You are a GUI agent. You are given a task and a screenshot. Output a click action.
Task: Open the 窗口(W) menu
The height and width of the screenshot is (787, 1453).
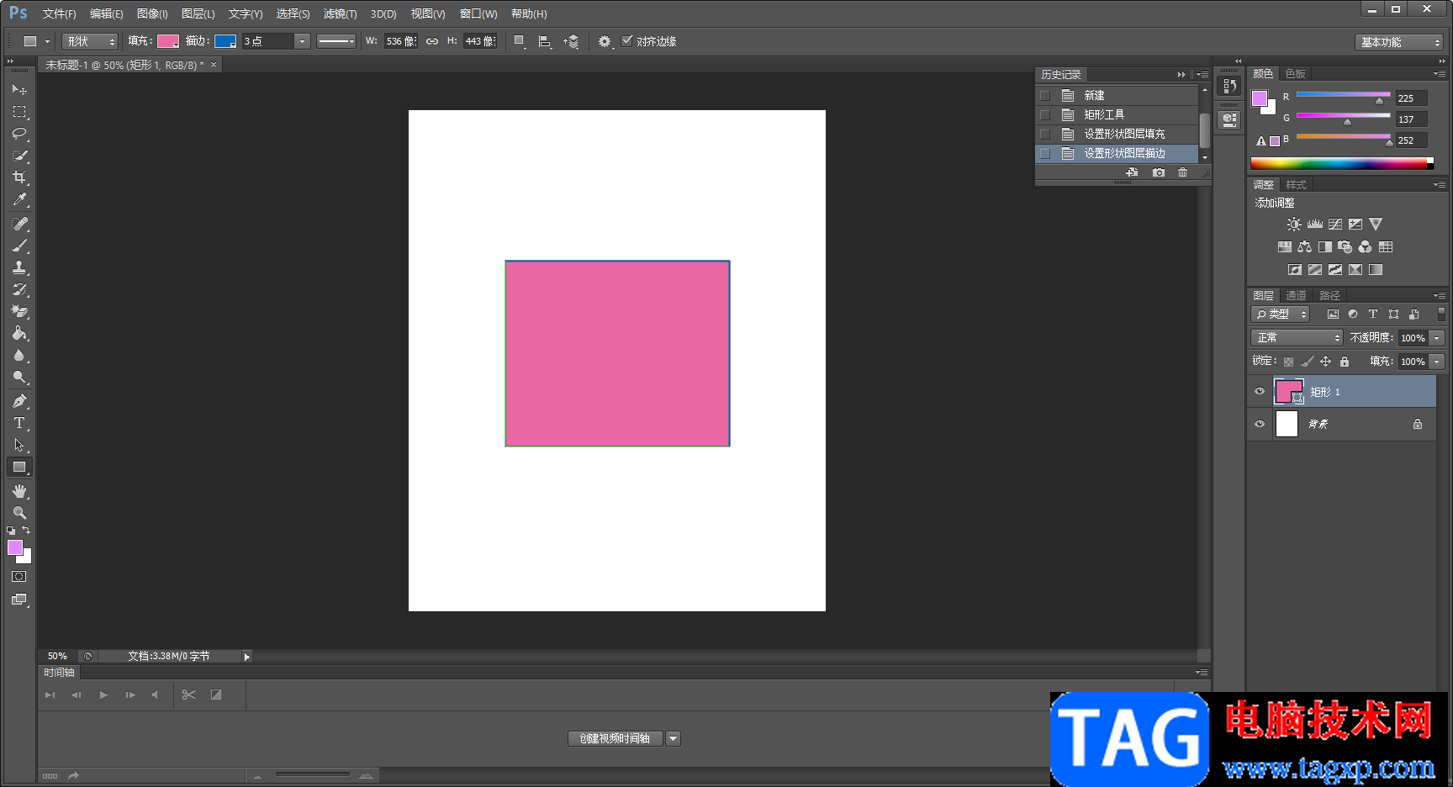click(x=478, y=13)
